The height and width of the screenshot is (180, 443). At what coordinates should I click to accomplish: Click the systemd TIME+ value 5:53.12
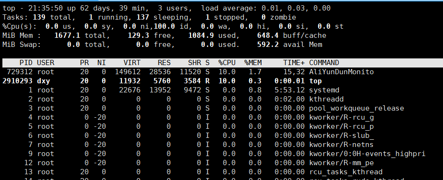coord(289,90)
